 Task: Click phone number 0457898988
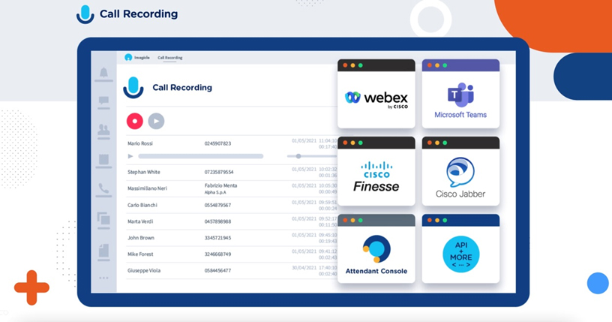point(217,221)
